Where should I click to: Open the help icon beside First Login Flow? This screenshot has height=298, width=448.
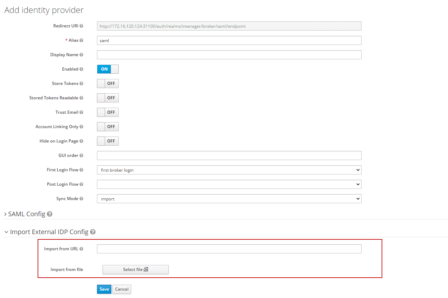(x=82, y=170)
